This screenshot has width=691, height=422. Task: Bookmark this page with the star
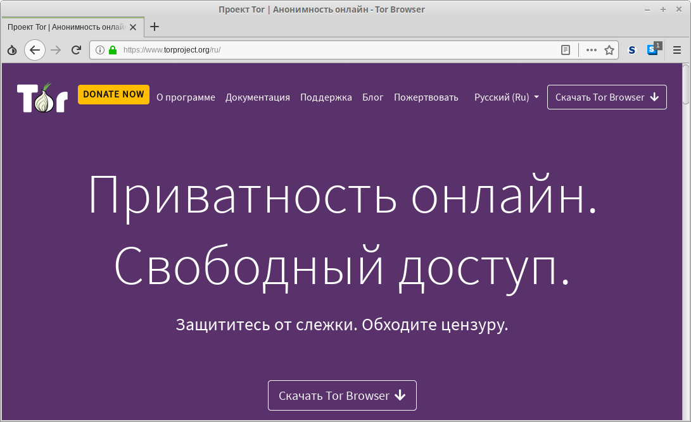[609, 50]
